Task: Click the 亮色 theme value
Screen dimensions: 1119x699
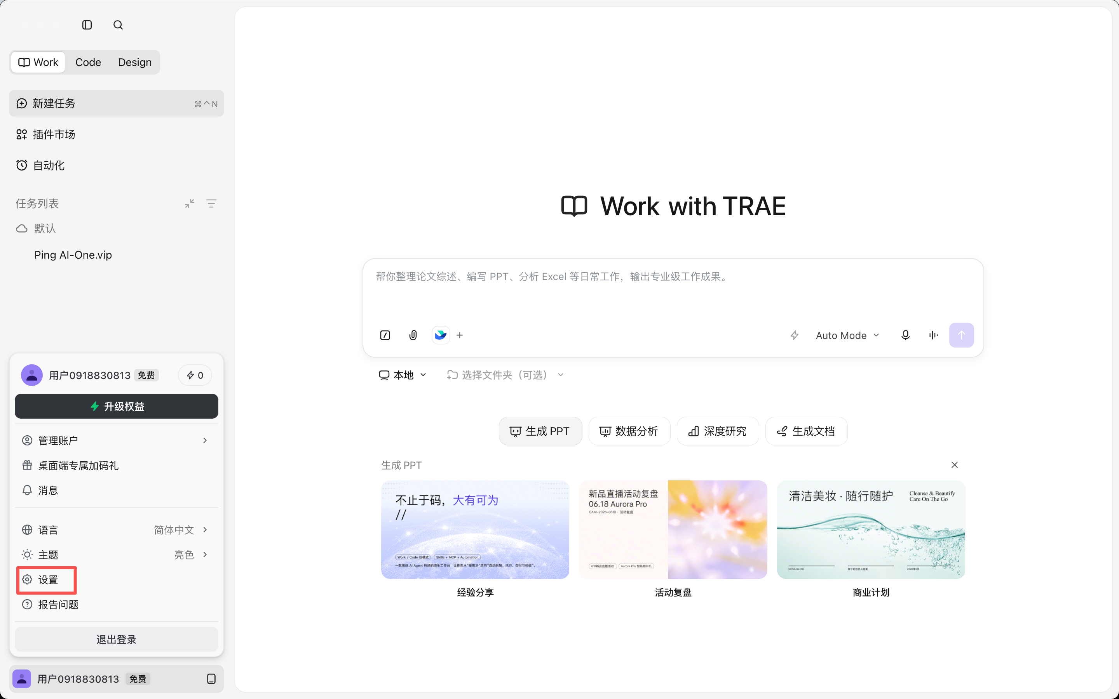Action: [x=184, y=554]
